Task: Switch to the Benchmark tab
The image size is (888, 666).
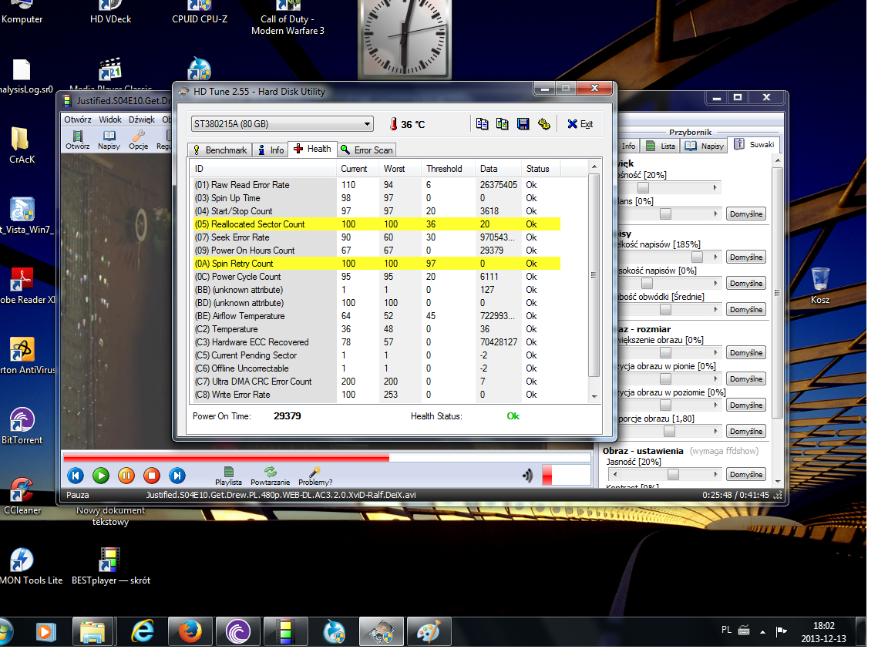Action: tap(220, 150)
